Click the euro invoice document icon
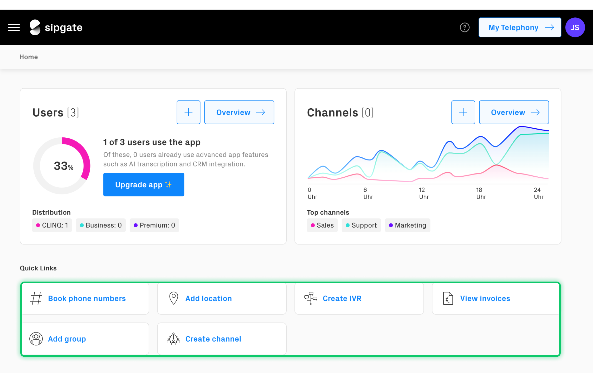The width and height of the screenshot is (593, 373). click(448, 298)
